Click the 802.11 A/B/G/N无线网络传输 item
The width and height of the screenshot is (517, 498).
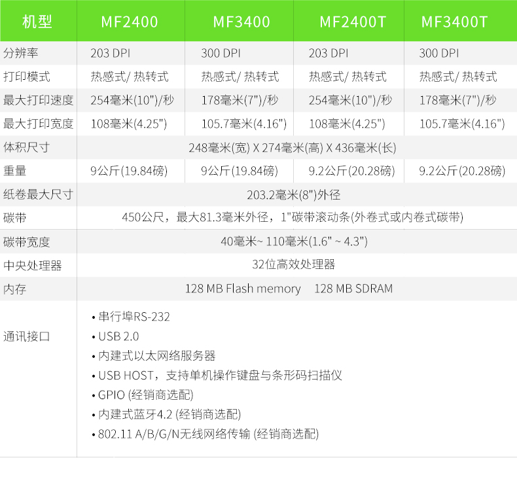coord(205,434)
